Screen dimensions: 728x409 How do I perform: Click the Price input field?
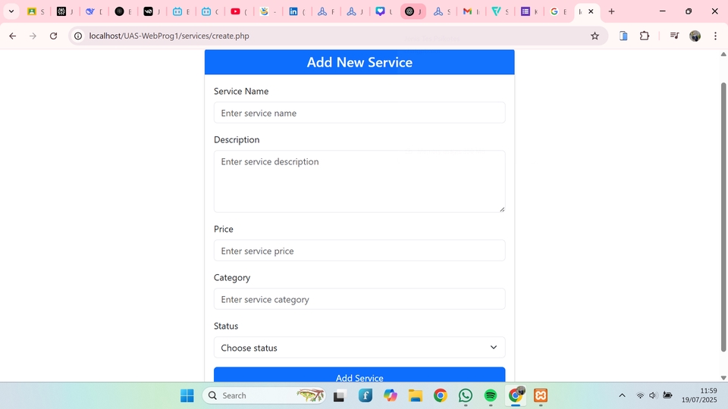pyautogui.click(x=359, y=251)
